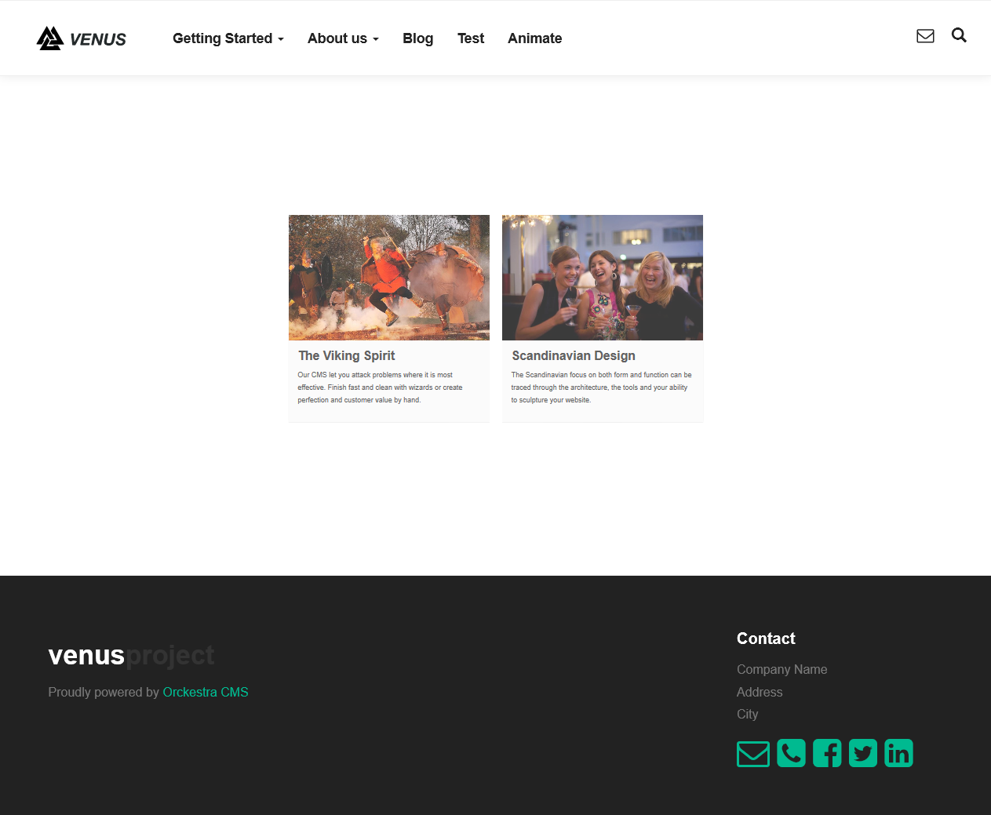Expand the Getting Started dropdown menu

click(228, 38)
